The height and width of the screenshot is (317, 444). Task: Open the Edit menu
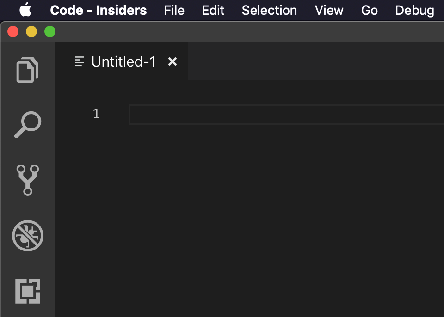pyautogui.click(x=213, y=11)
